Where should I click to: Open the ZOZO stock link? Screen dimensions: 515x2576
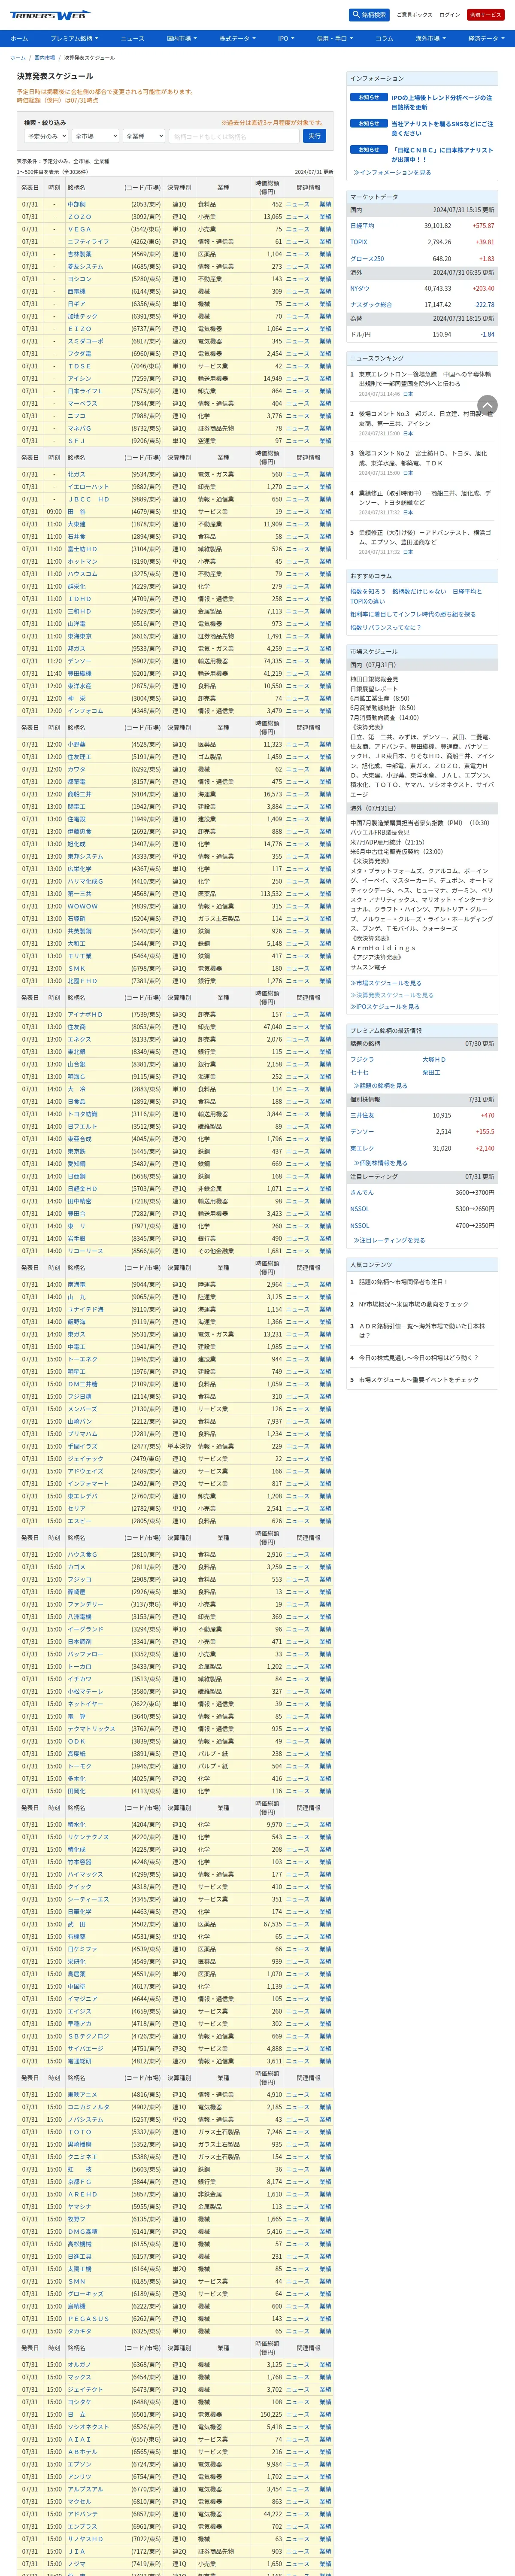tap(79, 217)
